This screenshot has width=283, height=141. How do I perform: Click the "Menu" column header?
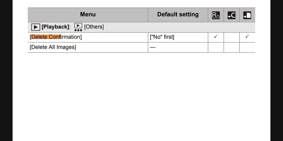[88, 15]
